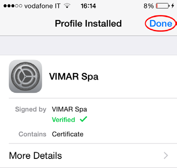Tap the Done button
Viewport: 177px width, 168px height.
click(161, 24)
